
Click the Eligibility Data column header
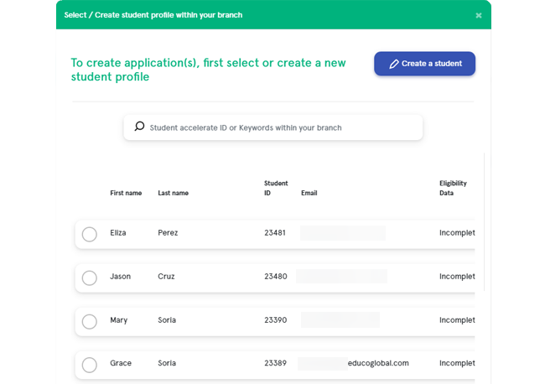453,188
